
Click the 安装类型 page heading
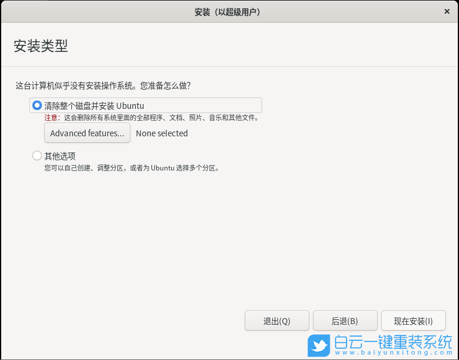pos(41,46)
